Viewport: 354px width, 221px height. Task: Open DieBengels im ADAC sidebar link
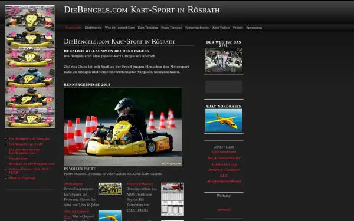[x=26, y=144]
